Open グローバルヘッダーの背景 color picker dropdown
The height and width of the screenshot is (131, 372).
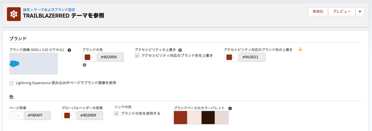point(69,116)
